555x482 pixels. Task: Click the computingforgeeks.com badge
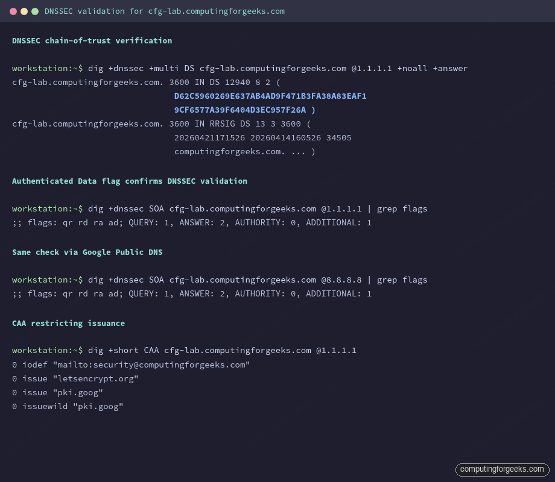point(503,469)
